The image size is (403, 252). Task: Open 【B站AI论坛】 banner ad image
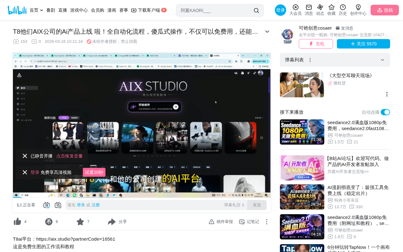(302, 168)
